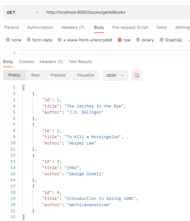This screenshot has height=221, width=190.
Task: Switch to the Params tab
Action: [12, 27]
